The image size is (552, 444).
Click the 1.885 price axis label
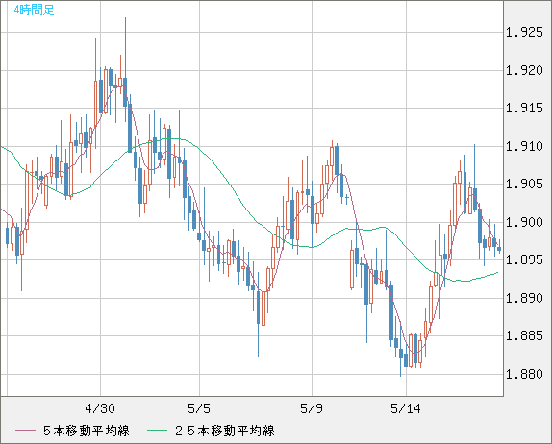pos(524,335)
